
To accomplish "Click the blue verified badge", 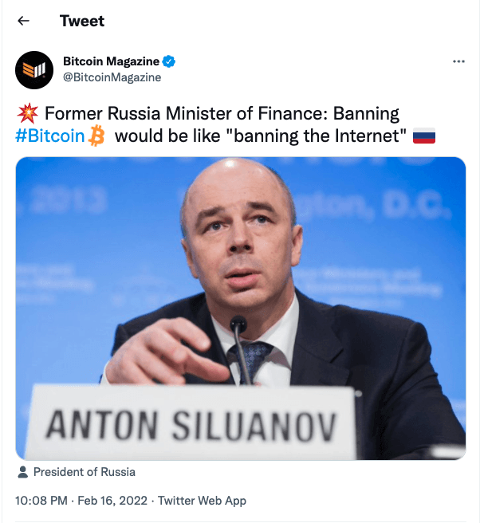I will tap(170, 62).
